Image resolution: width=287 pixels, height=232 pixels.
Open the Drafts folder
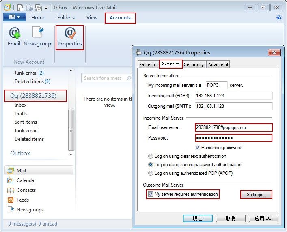[x=21, y=114]
